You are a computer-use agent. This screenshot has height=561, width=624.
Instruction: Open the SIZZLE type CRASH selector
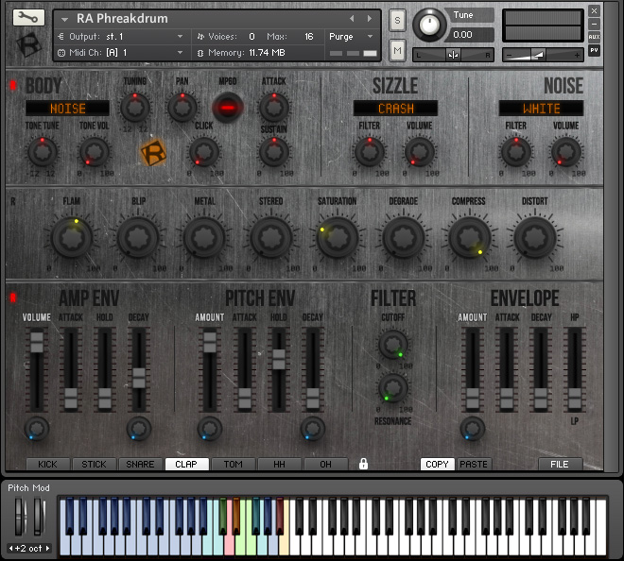pyautogui.click(x=395, y=109)
